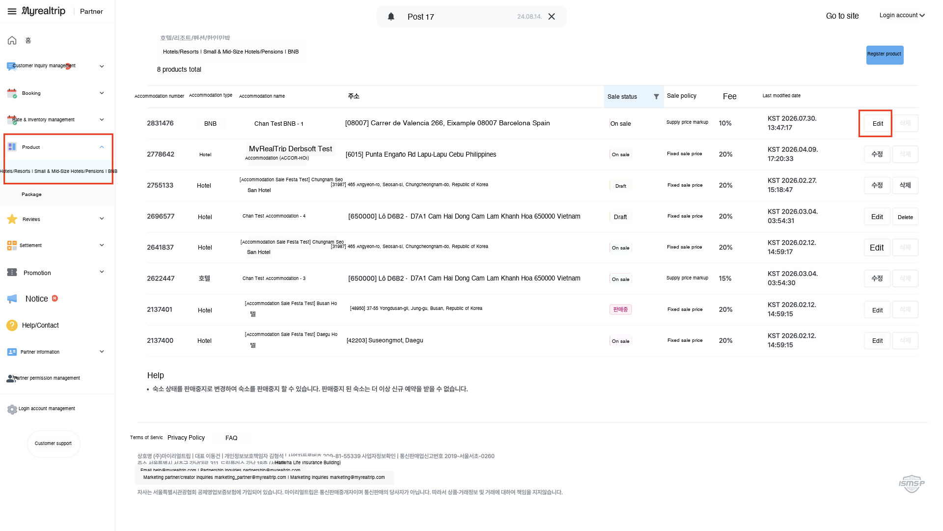
Task: Click Chan Test Accommodation - 3 name
Action: click(x=274, y=279)
